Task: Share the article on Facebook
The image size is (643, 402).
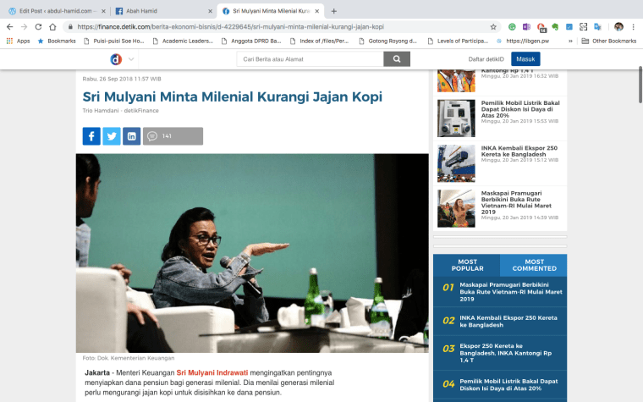Action: click(x=91, y=136)
